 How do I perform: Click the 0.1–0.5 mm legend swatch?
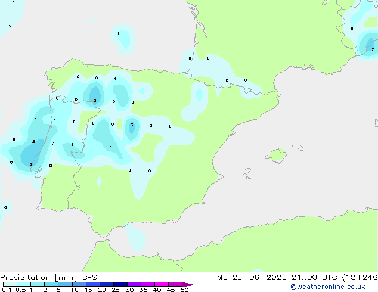click(10, 284)
